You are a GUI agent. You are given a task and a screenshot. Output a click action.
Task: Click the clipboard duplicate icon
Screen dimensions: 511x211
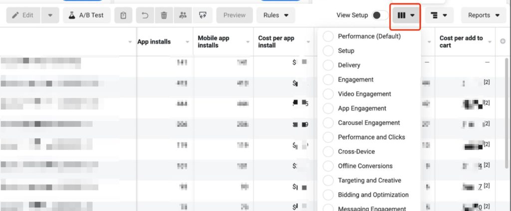(x=123, y=15)
